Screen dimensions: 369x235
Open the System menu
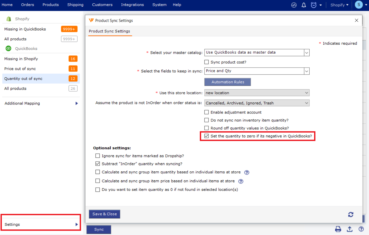pyautogui.click(x=159, y=5)
